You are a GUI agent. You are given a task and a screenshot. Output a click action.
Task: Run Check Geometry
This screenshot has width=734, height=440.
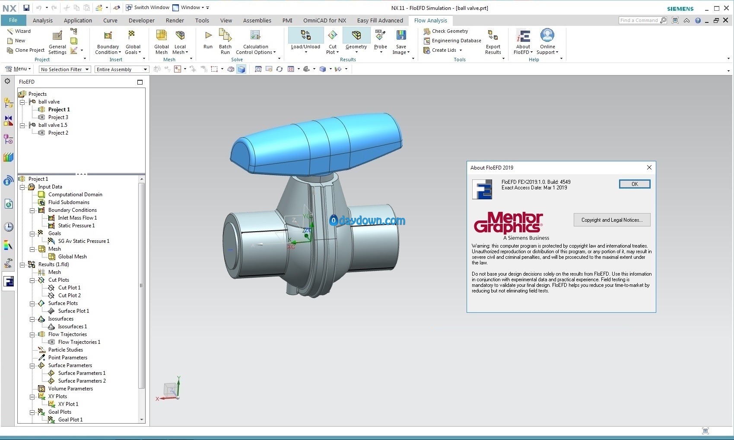click(446, 31)
